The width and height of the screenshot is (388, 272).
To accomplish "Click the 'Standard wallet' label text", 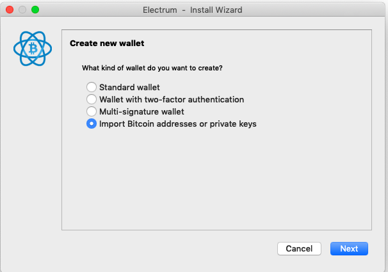I will tap(129, 87).
